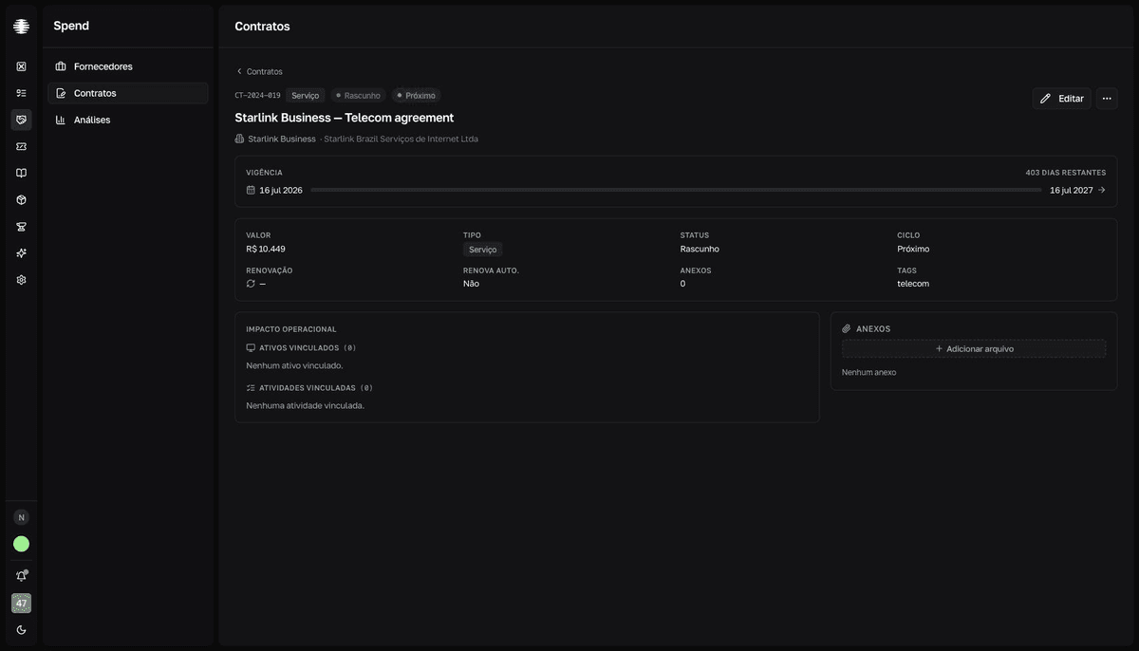The image size is (1139, 651).
Task: Click the N avatar circle
Action: [21, 517]
